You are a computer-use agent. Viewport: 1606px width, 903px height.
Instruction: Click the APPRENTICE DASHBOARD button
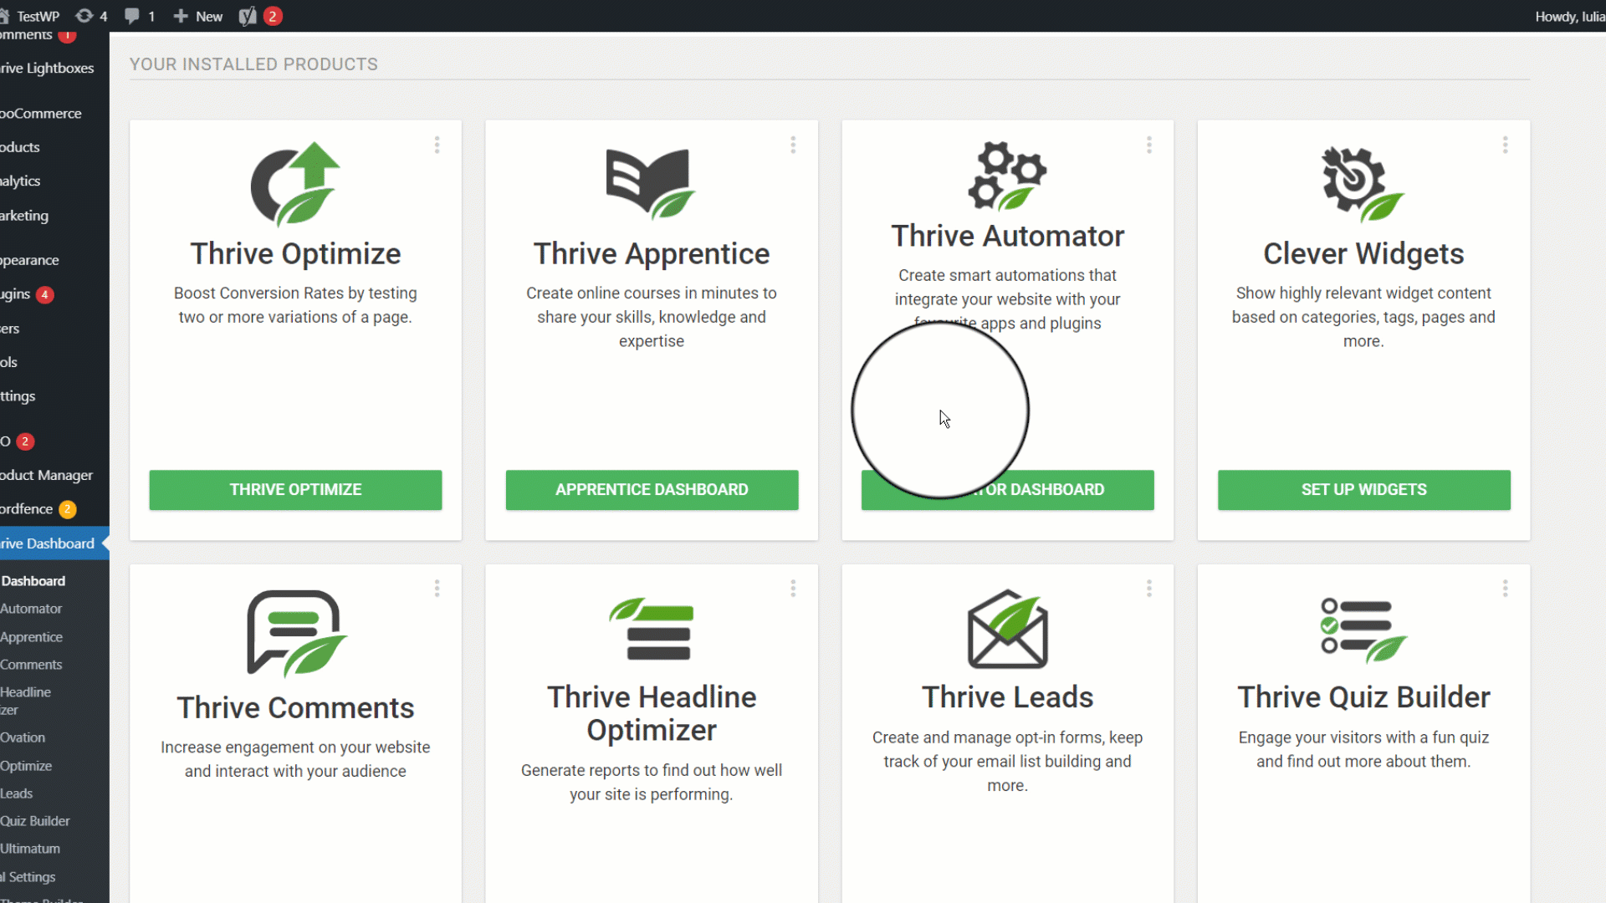652,489
